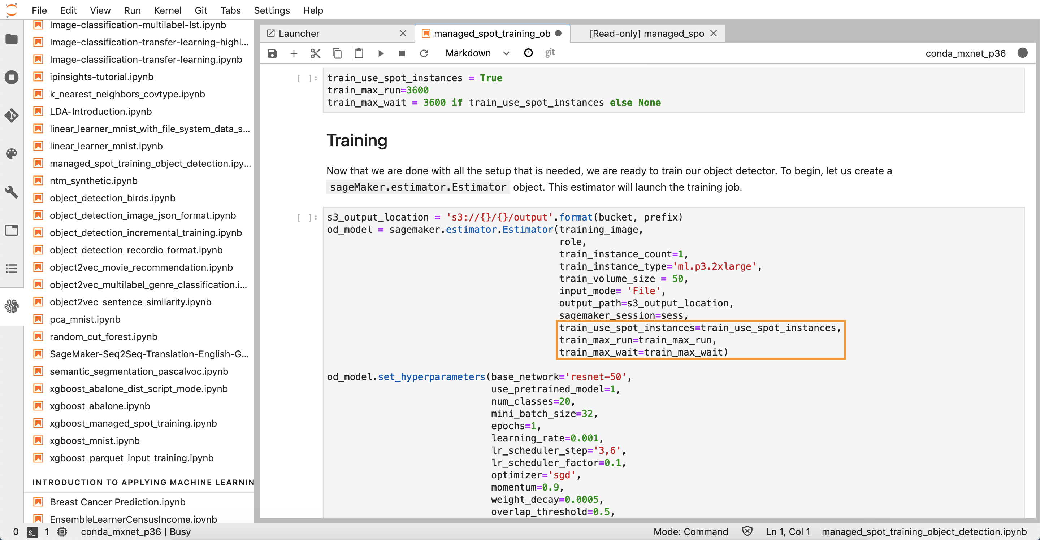Click the Paste icon in toolbar
1040x540 pixels.
pyautogui.click(x=358, y=53)
